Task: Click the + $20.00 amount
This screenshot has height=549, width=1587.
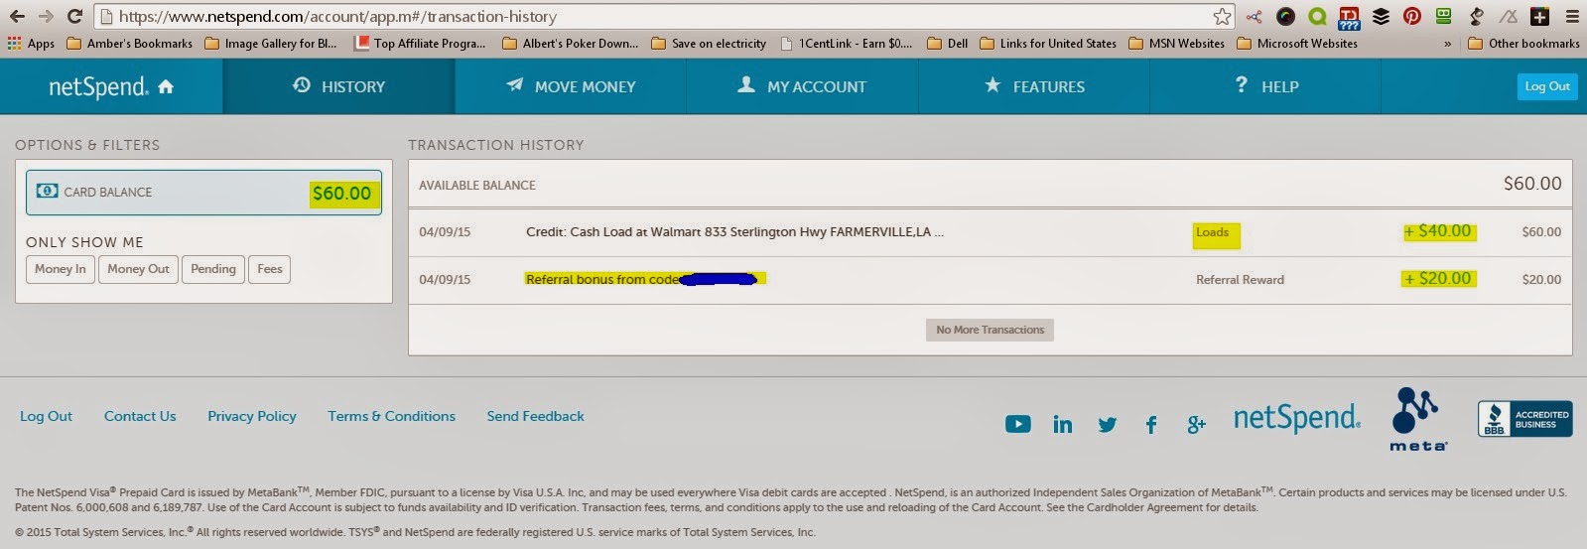Action: click(1438, 279)
